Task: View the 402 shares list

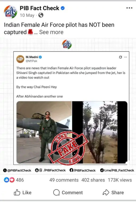Action: click(93, 180)
